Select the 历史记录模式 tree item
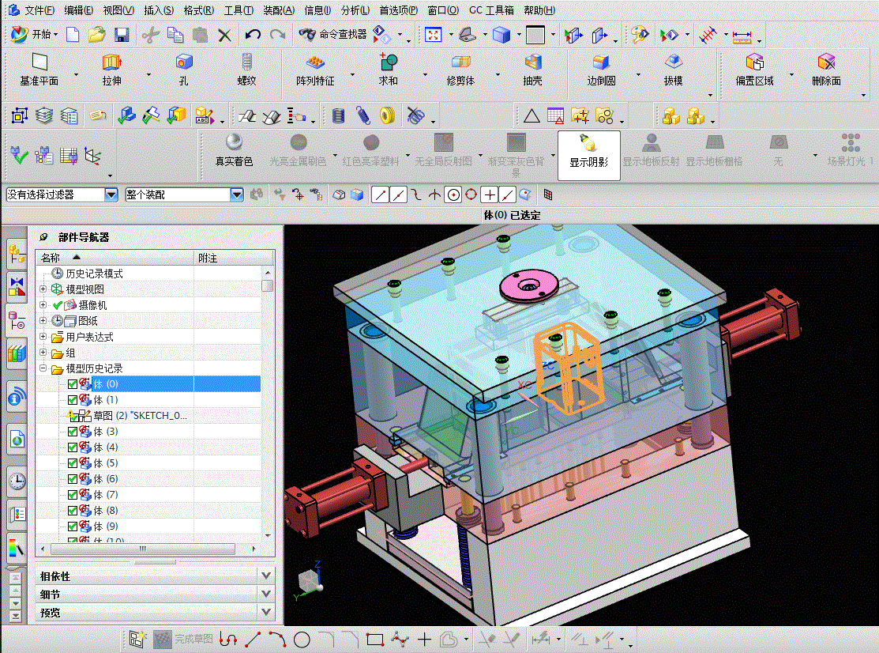The image size is (879, 653). (94, 274)
